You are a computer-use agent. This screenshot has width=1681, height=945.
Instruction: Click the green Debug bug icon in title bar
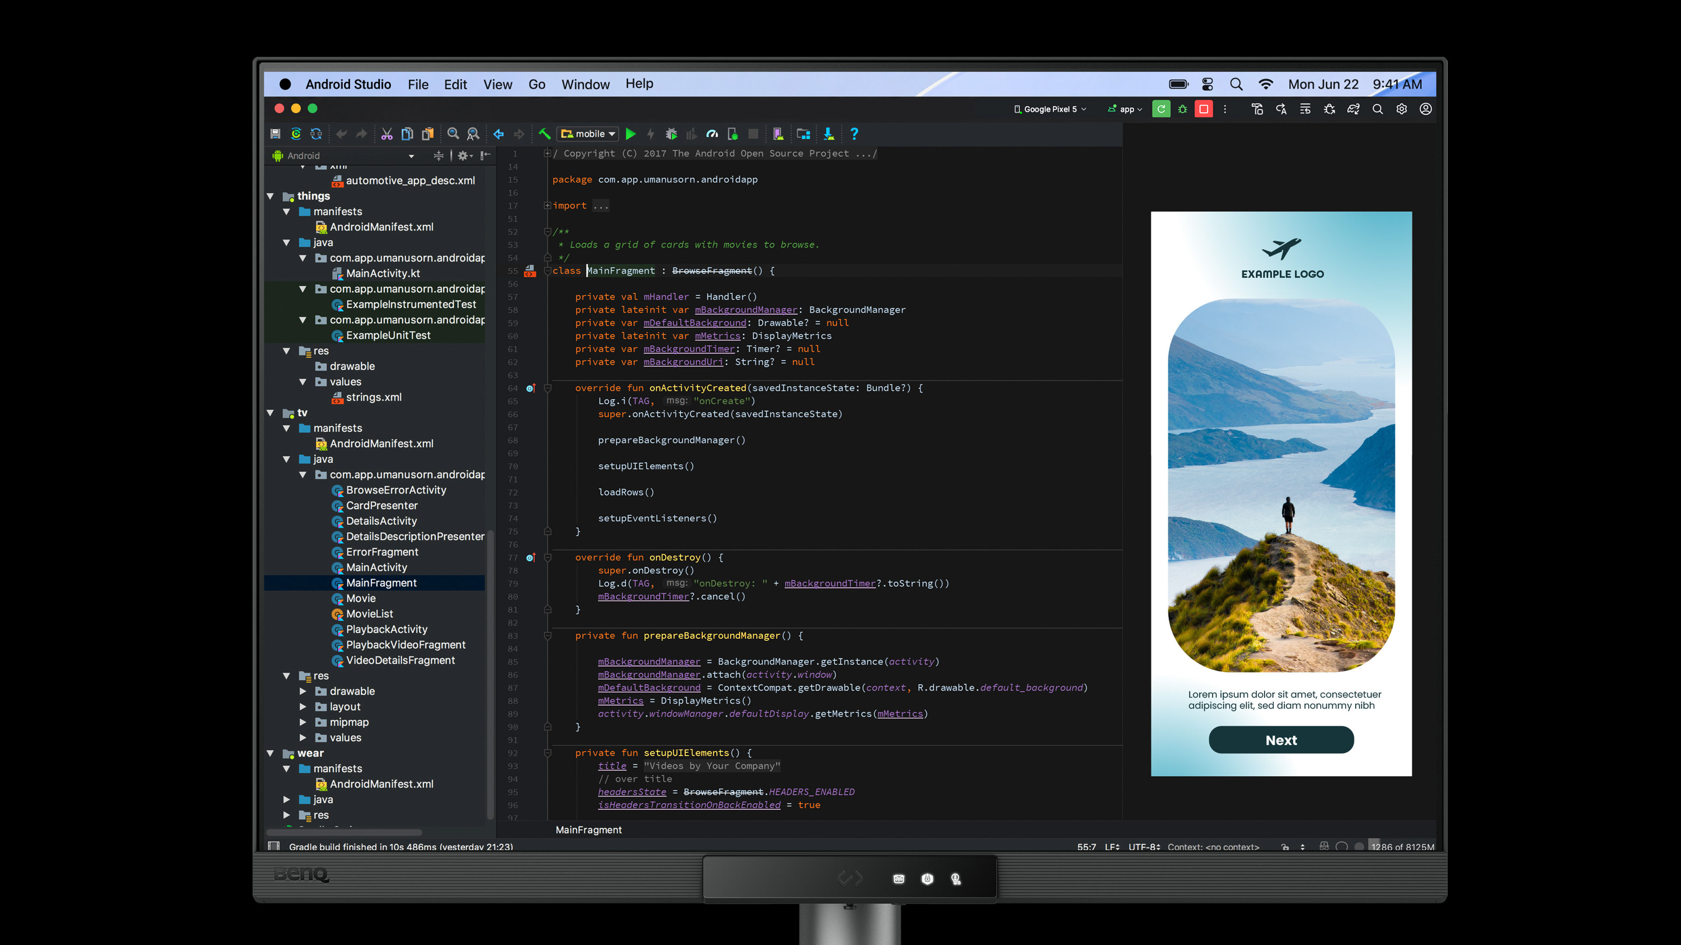[x=1182, y=109]
